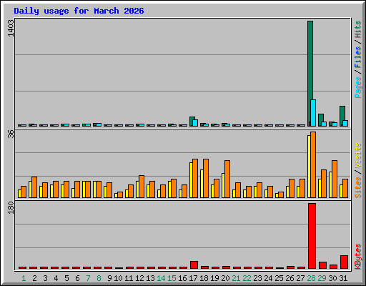
Task: Click the orange Visits bar for day 28
Action: click(x=313, y=164)
